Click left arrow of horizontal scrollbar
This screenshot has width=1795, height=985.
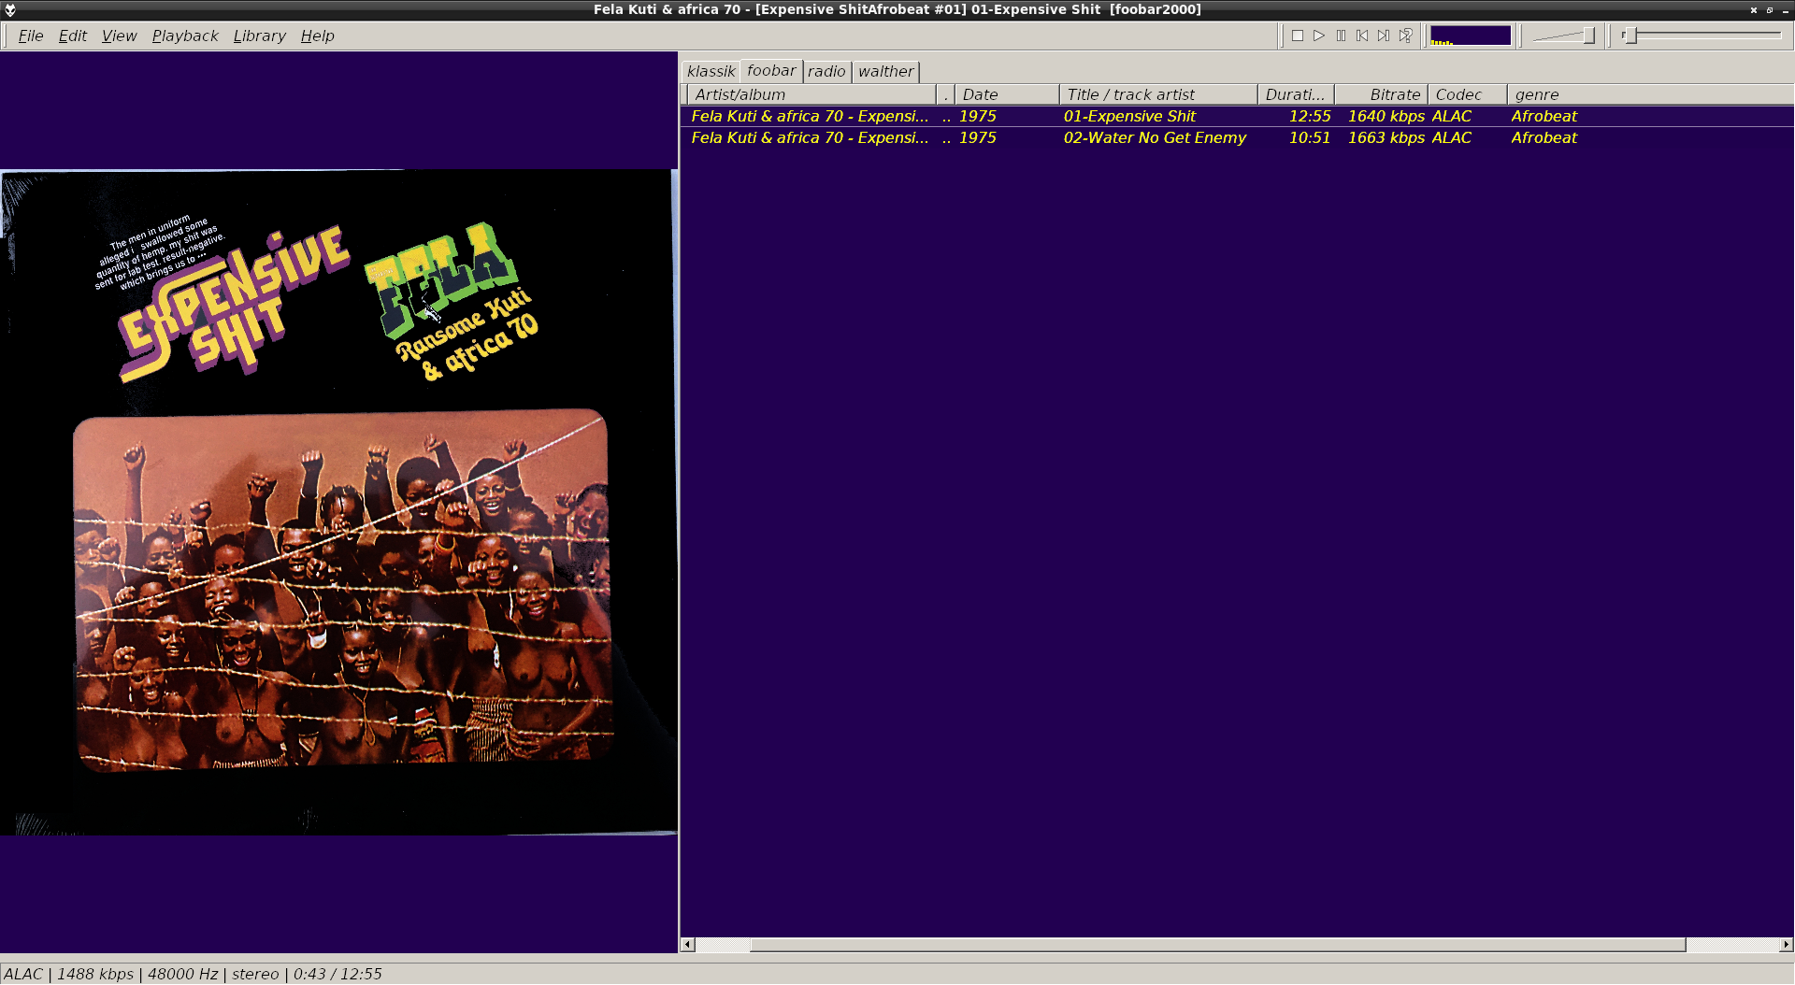pos(687,945)
